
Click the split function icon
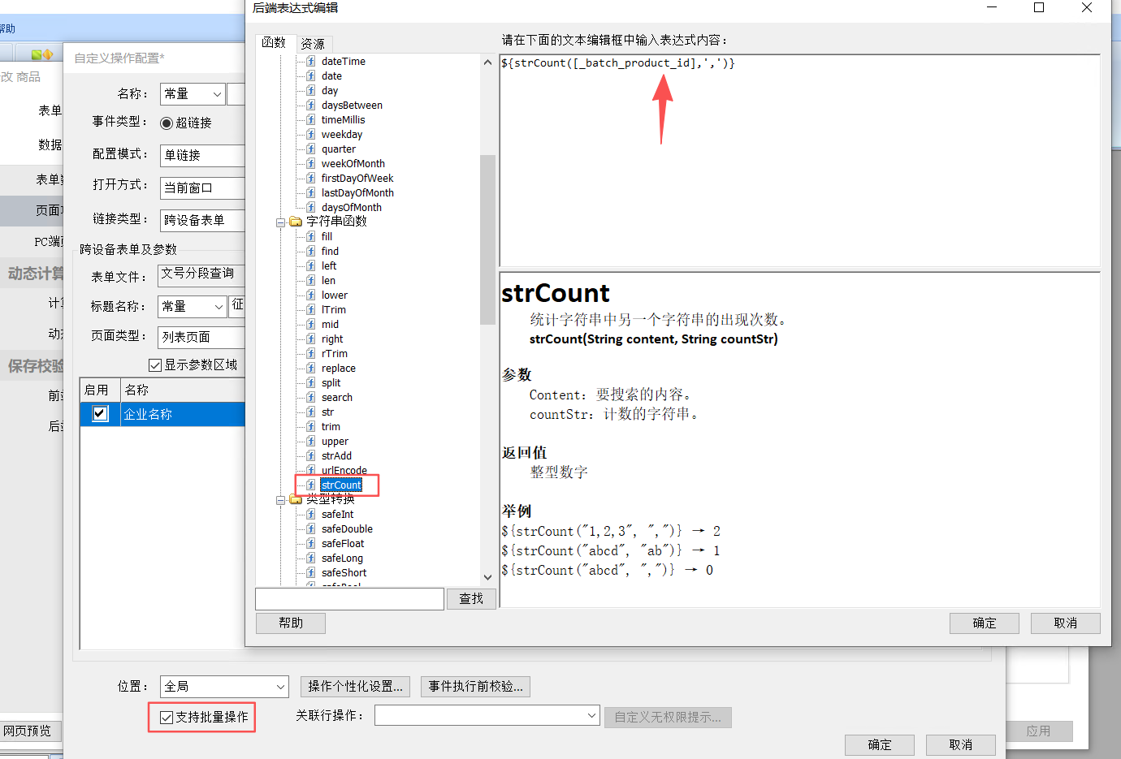pyautogui.click(x=311, y=382)
